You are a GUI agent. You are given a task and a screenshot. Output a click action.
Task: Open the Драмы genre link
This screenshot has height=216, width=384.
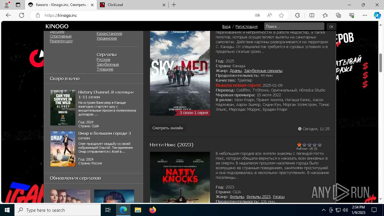pos(236,71)
